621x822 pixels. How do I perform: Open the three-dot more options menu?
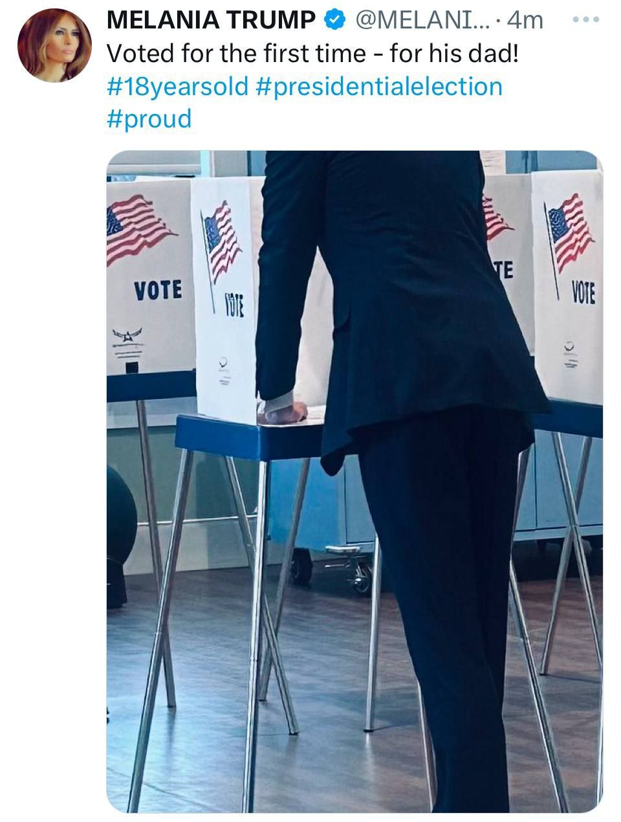587,19
